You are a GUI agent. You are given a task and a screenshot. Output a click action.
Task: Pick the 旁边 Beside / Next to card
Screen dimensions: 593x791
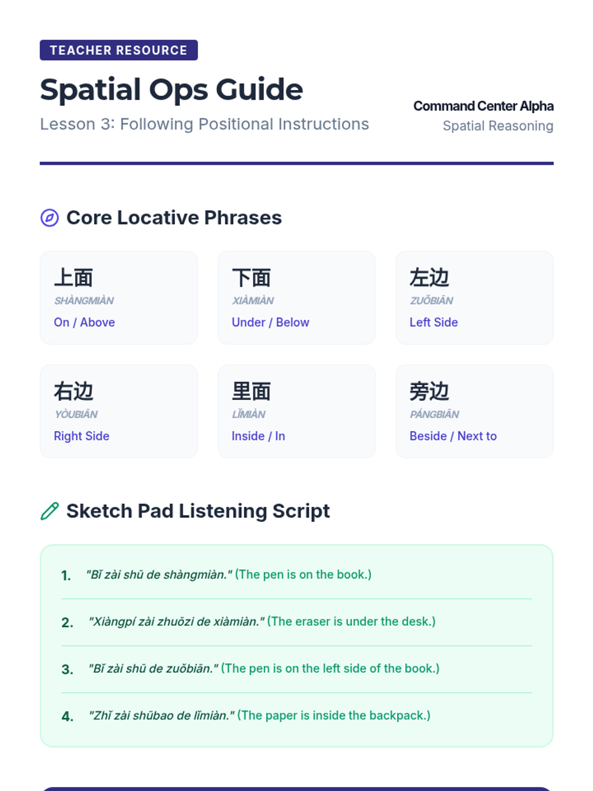coord(474,411)
